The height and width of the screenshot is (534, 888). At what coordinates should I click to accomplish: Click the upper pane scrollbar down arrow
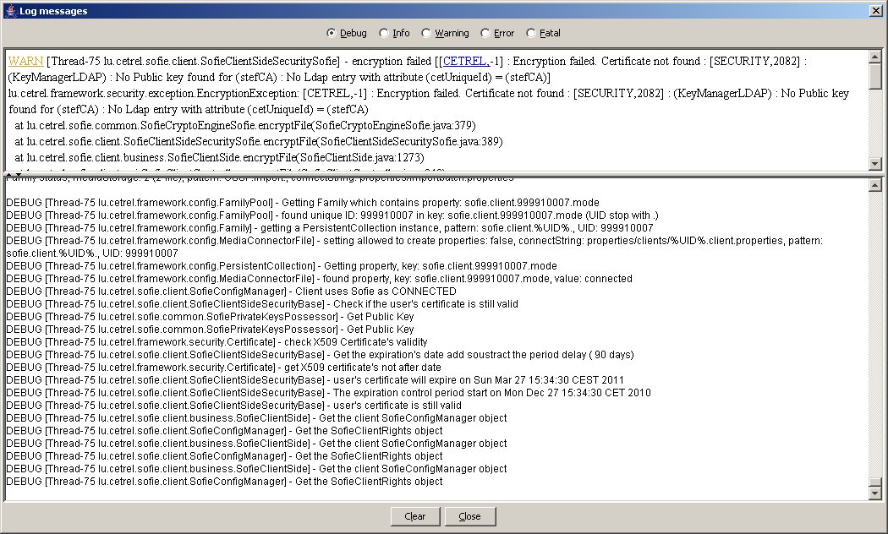875,164
